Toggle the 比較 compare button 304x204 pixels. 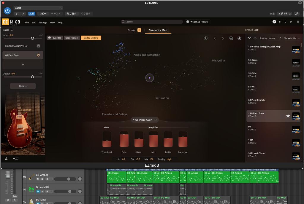pyautogui.click(x=31, y=14)
